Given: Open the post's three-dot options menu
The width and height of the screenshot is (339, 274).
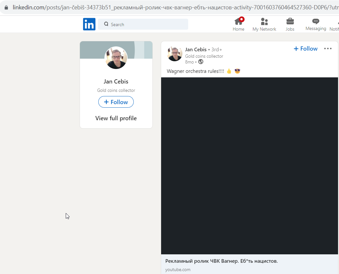Looking at the screenshot, I should (x=328, y=48).
